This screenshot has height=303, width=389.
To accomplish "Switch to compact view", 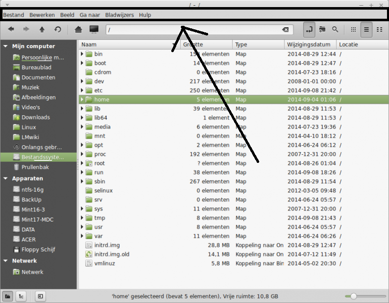I will 379,29.
